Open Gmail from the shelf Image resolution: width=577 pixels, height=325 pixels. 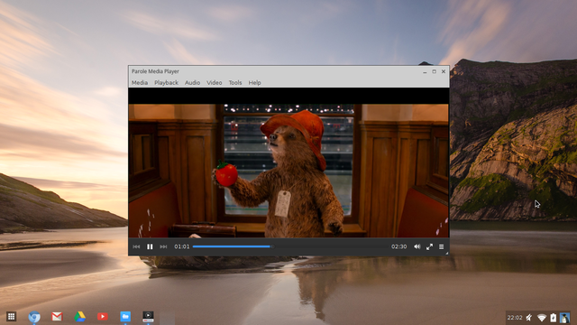[x=57, y=317]
